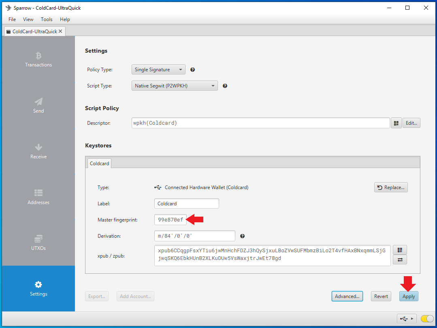Viewport: 437px width, 328px height.
Task: Open the Tools menu
Action: pos(47,19)
